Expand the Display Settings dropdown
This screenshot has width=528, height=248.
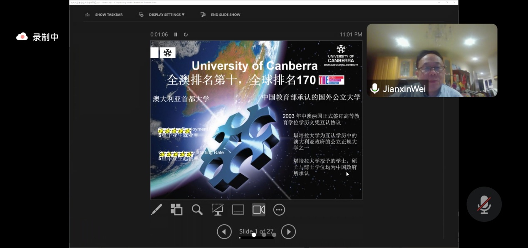(166, 15)
